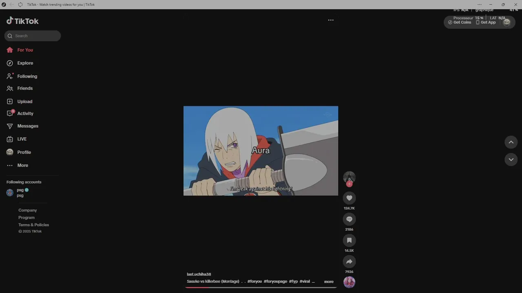The image size is (522, 293).
Task: Expand the Company footer section
Action: point(27,210)
